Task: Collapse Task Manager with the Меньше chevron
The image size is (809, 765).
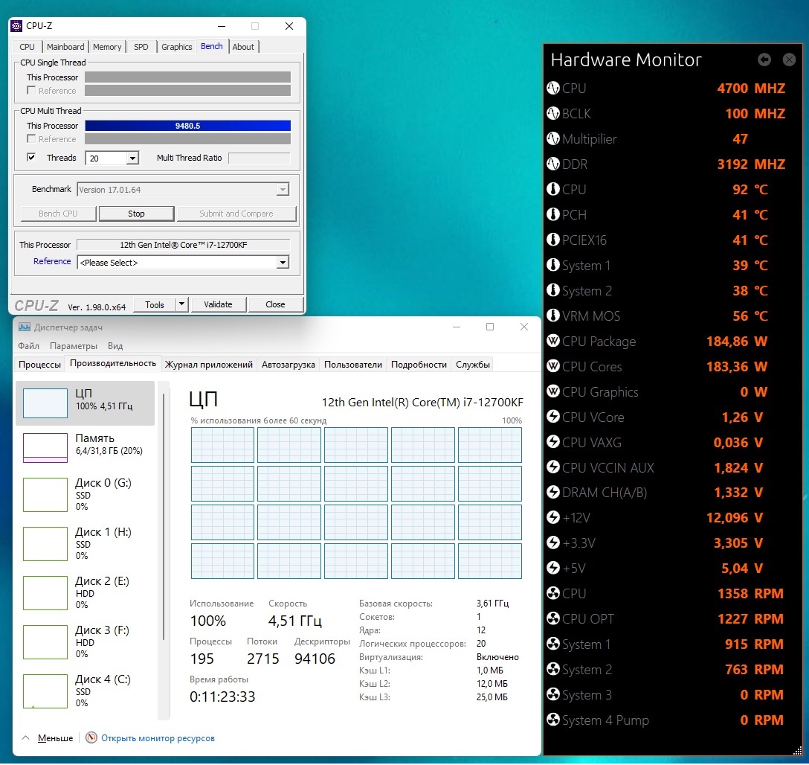Action: tap(25, 738)
